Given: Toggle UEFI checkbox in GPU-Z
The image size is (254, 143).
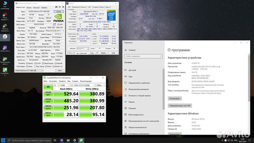Looking at the screenshot, I should point(58,24).
